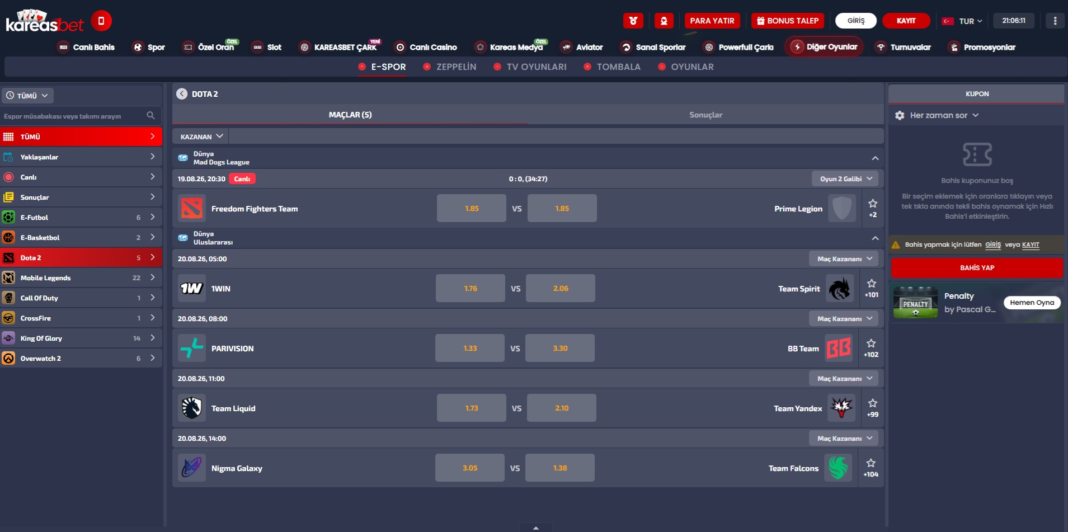The width and height of the screenshot is (1068, 532).
Task: Click the Nigma Galaxy logo
Action: (x=192, y=468)
